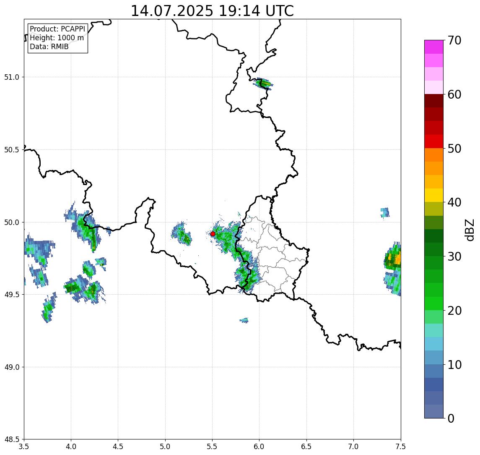Pick the bright magenta top segment of the colorbar
The height and width of the screenshot is (455, 480).
click(x=434, y=47)
